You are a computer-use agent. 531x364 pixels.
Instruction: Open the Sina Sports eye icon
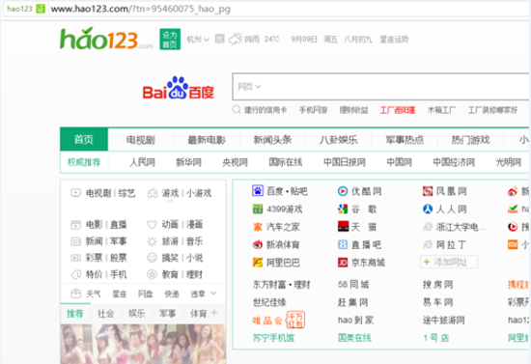point(258,244)
